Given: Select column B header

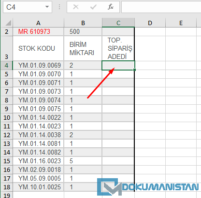Looking at the screenshot, I should coord(83,23).
